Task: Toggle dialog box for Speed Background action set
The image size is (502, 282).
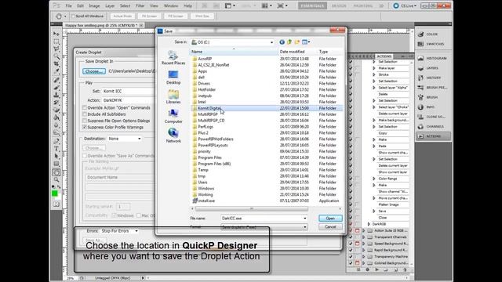Action: [x=358, y=244]
